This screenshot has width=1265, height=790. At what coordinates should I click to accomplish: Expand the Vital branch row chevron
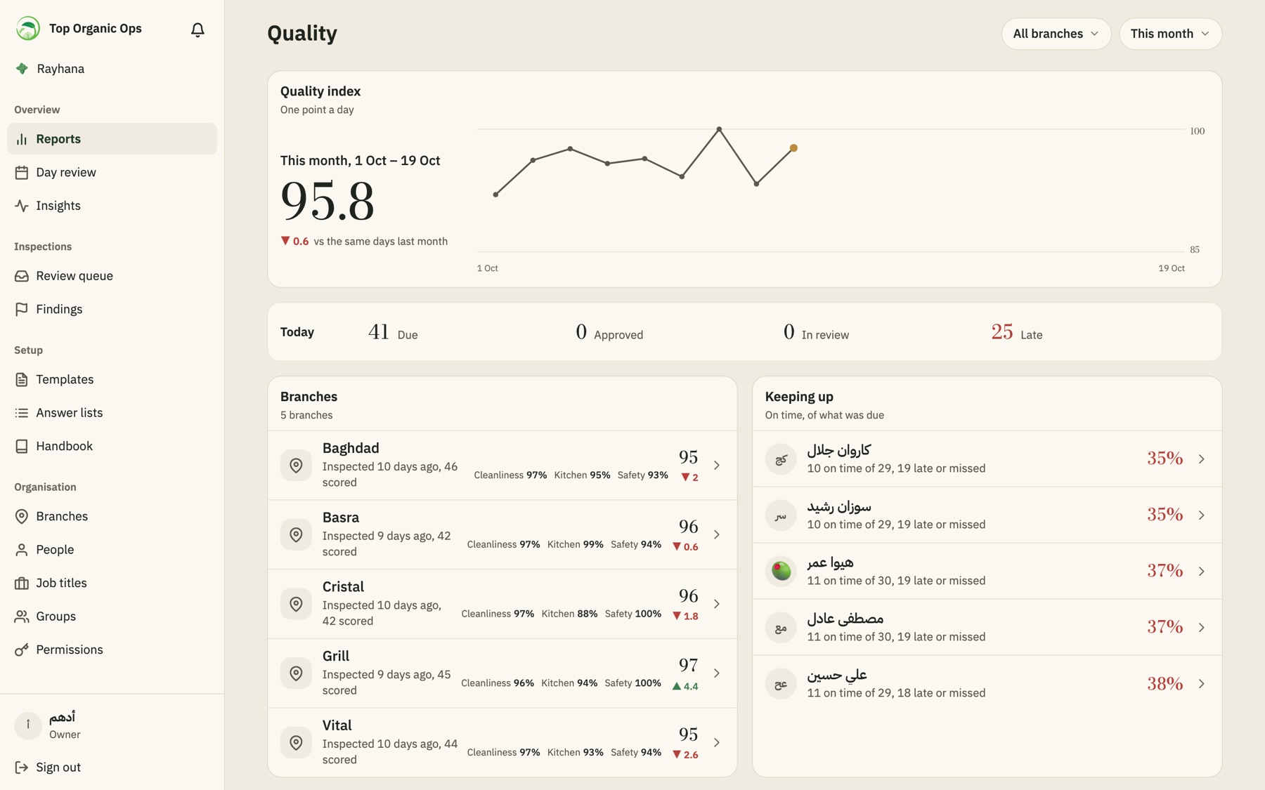(x=717, y=742)
